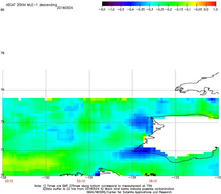Click the color bar label -3.0
The height and width of the screenshot is (194, 221).
click(102, 10)
